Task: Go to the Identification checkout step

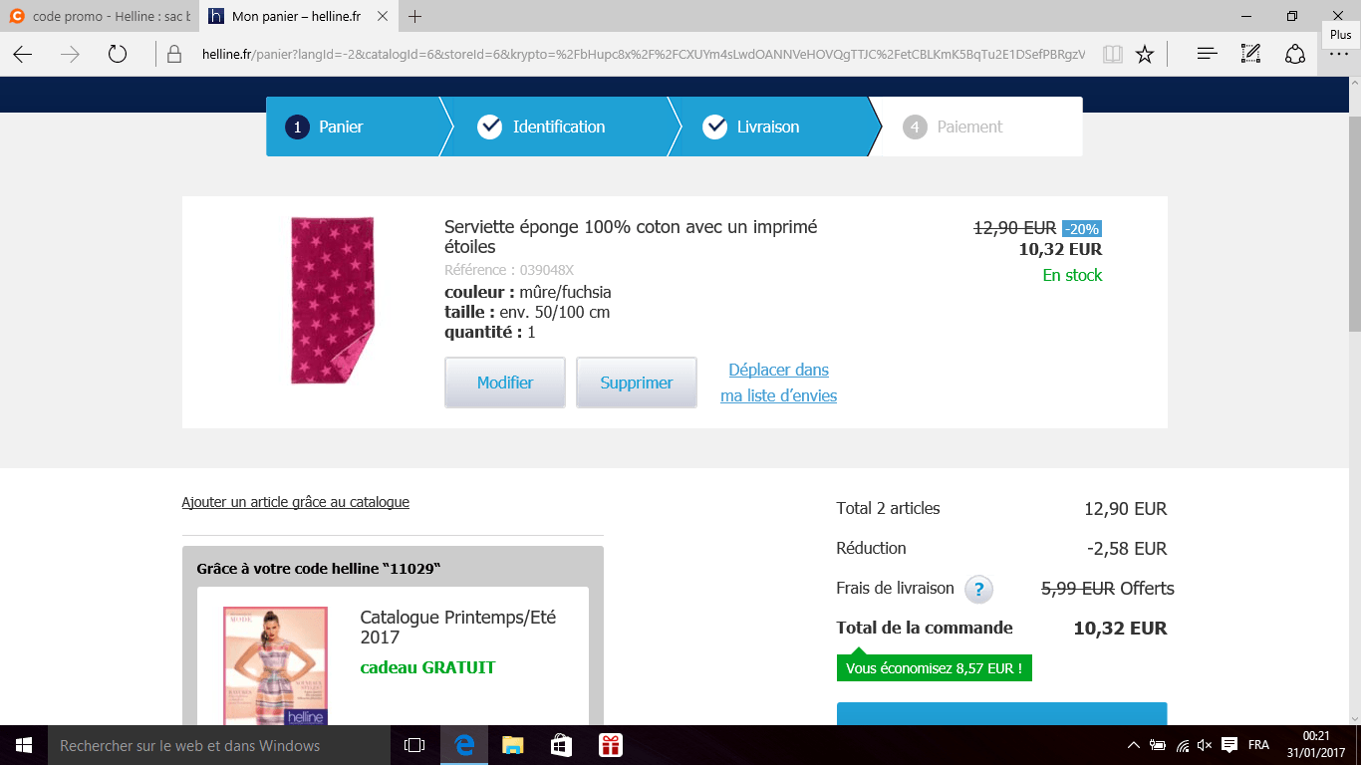Action: tap(558, 127)
